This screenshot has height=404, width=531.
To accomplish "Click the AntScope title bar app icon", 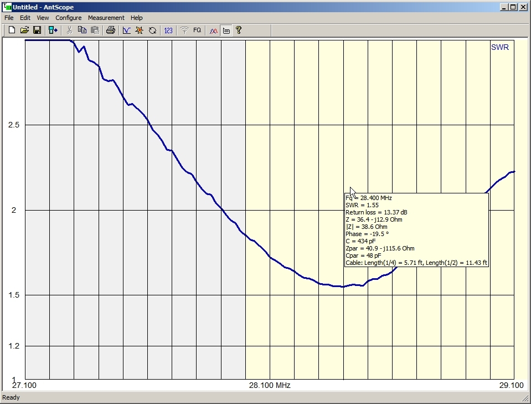I will pos(7,7).
